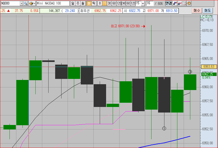Click the bar count field showing 16
This screenshot has height=148, width=218.
click(x=150, y=3)
